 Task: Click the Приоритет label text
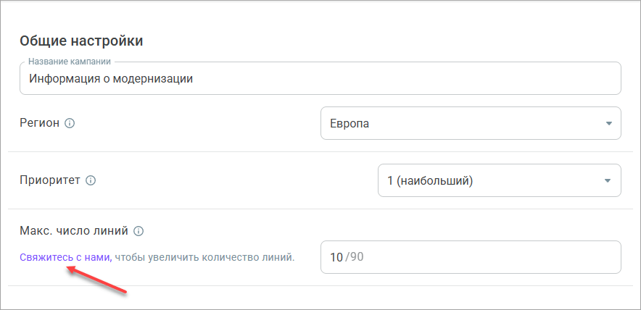[x=50, y=180]
